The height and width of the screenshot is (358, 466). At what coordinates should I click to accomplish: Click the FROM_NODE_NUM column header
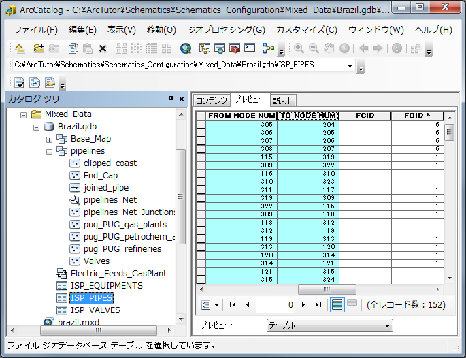click(x=241, y=116)
